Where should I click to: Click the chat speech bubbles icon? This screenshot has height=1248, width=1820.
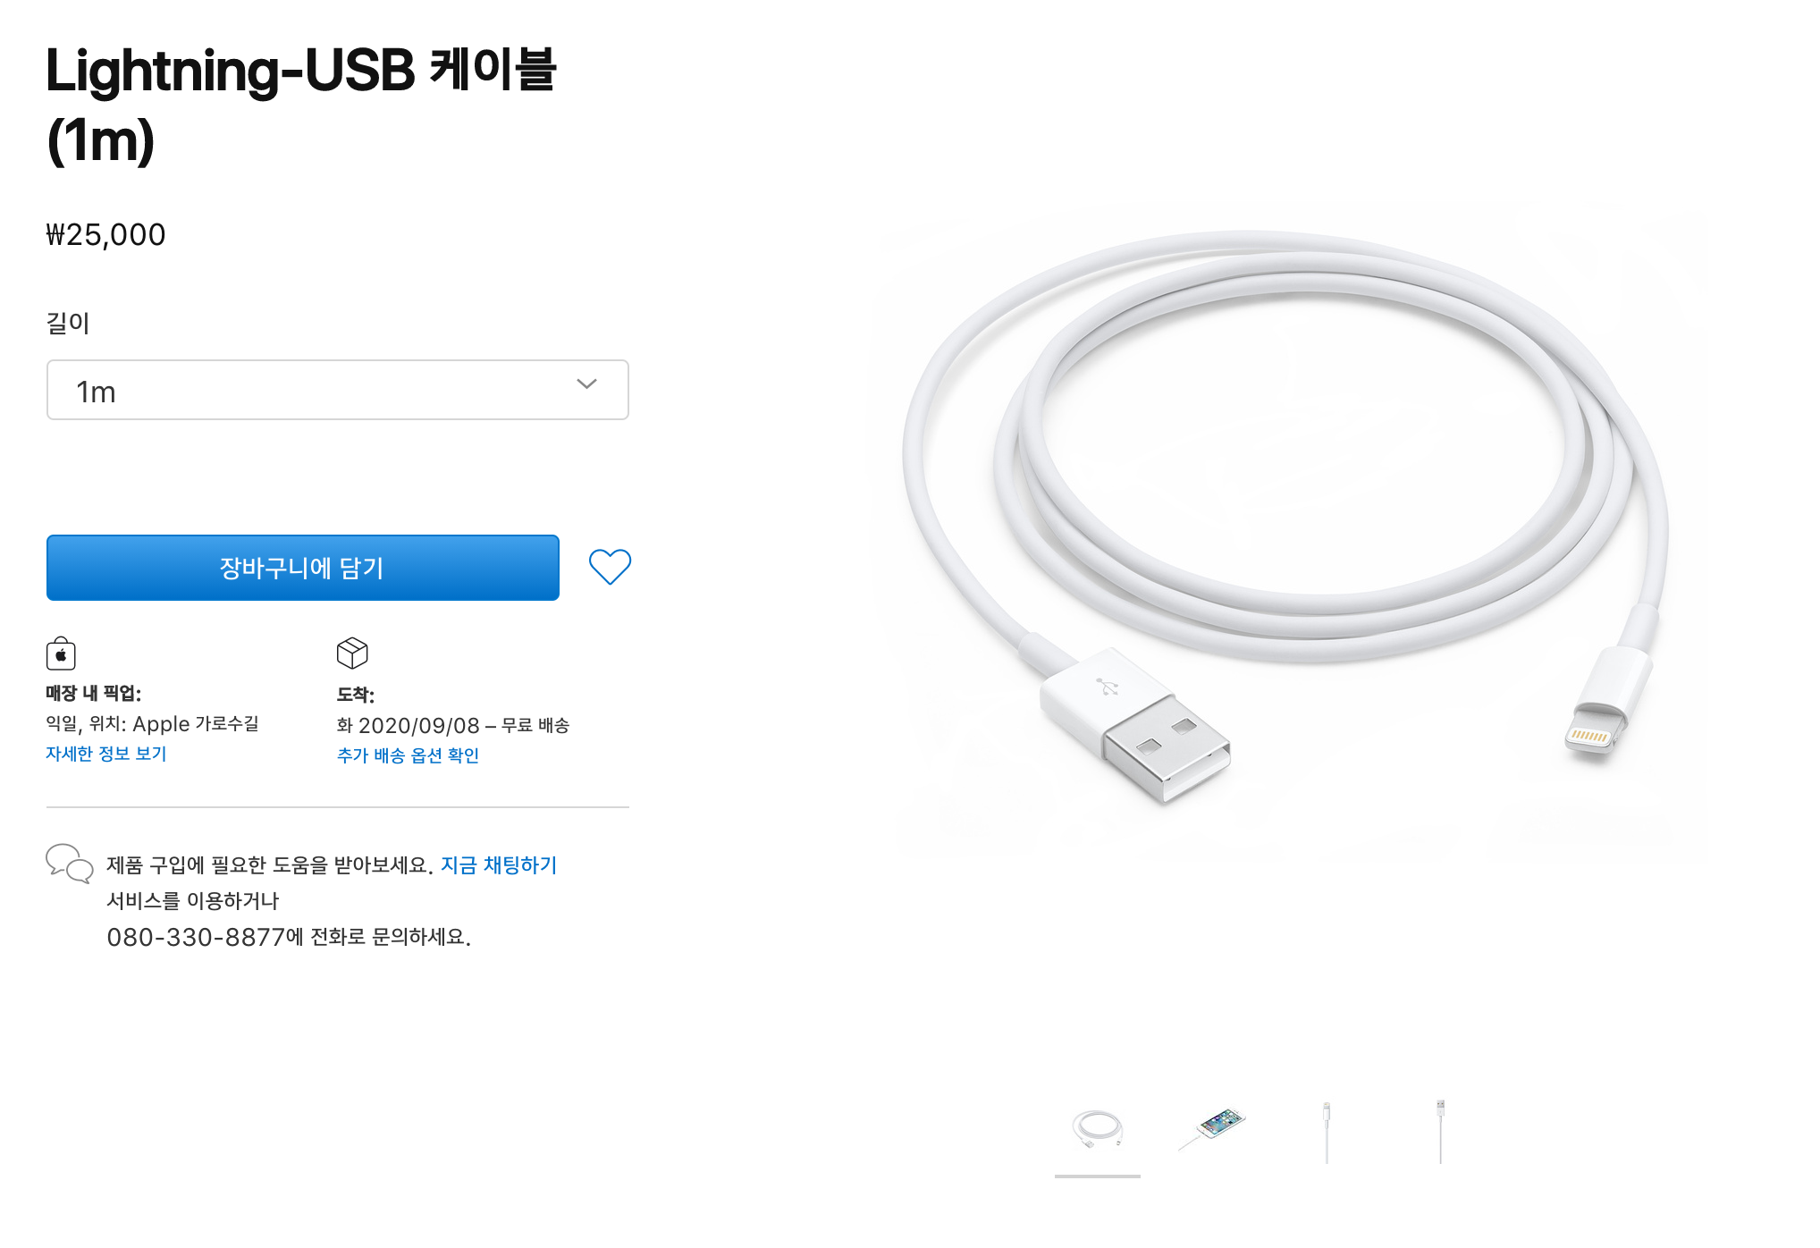tap(70, 863)
